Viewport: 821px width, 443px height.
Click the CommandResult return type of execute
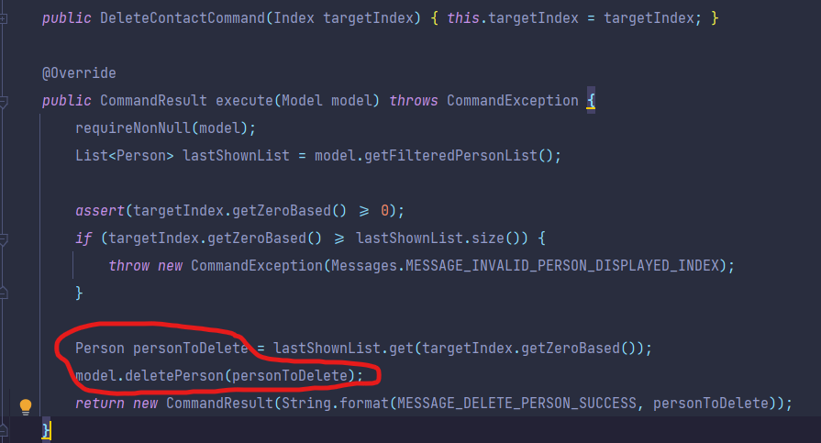153,101
